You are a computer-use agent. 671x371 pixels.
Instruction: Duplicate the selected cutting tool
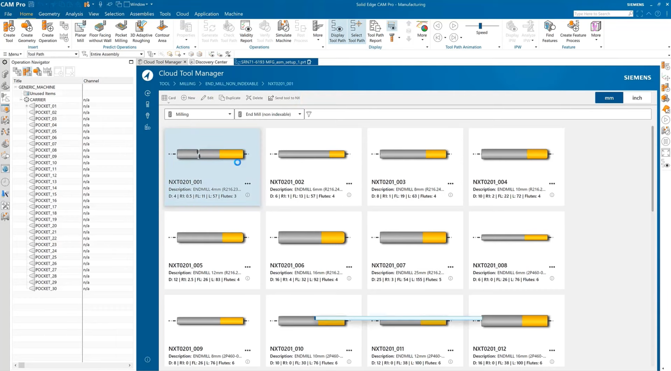[229, 98]
